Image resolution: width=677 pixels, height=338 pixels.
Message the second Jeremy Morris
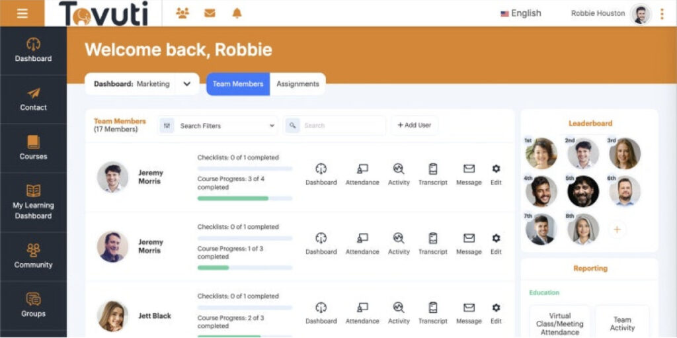(x=469, y=244)
